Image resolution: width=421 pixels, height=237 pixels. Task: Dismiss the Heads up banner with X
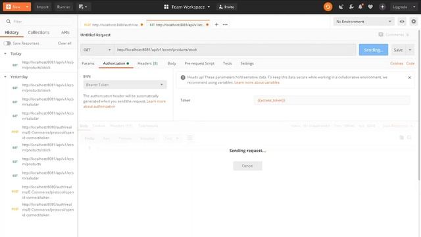click(409, 78)
